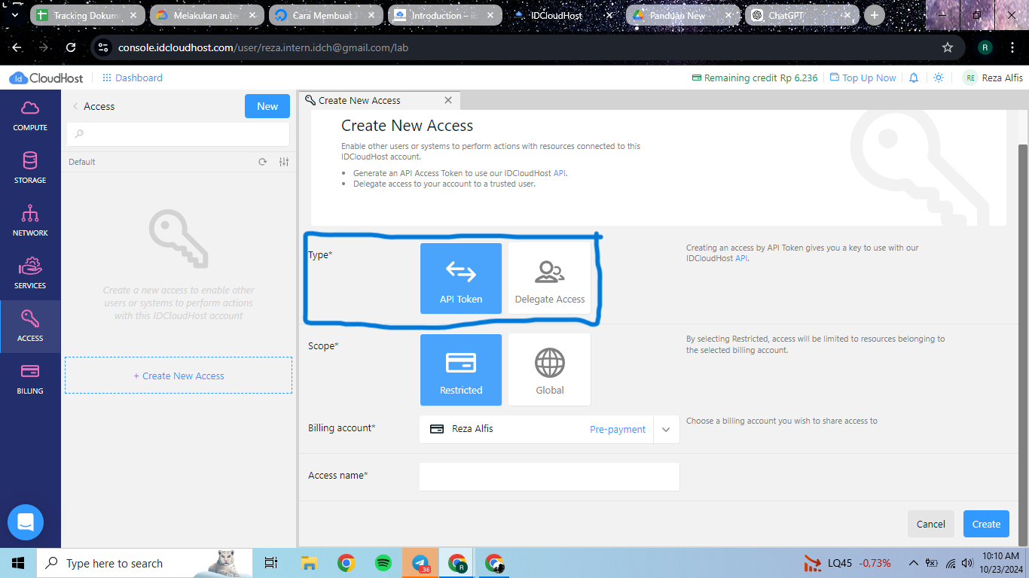Viewport: 1029px width, 578px height.
Task: Click the Default list header label
Action: tap(82, 162)
